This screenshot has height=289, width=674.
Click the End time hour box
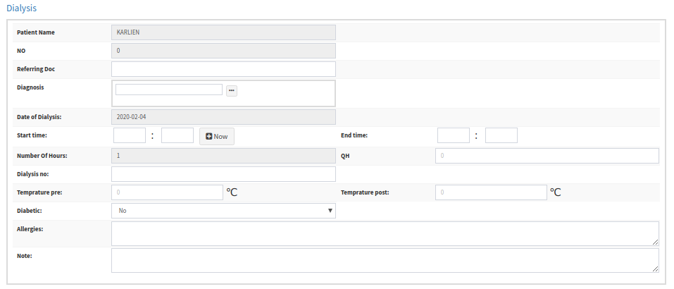point(454,135)
